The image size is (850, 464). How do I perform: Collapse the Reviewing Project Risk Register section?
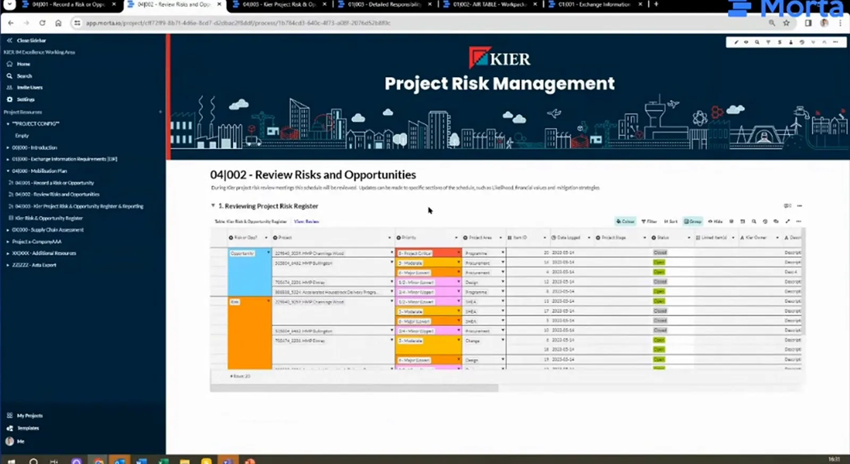point(213,205)
